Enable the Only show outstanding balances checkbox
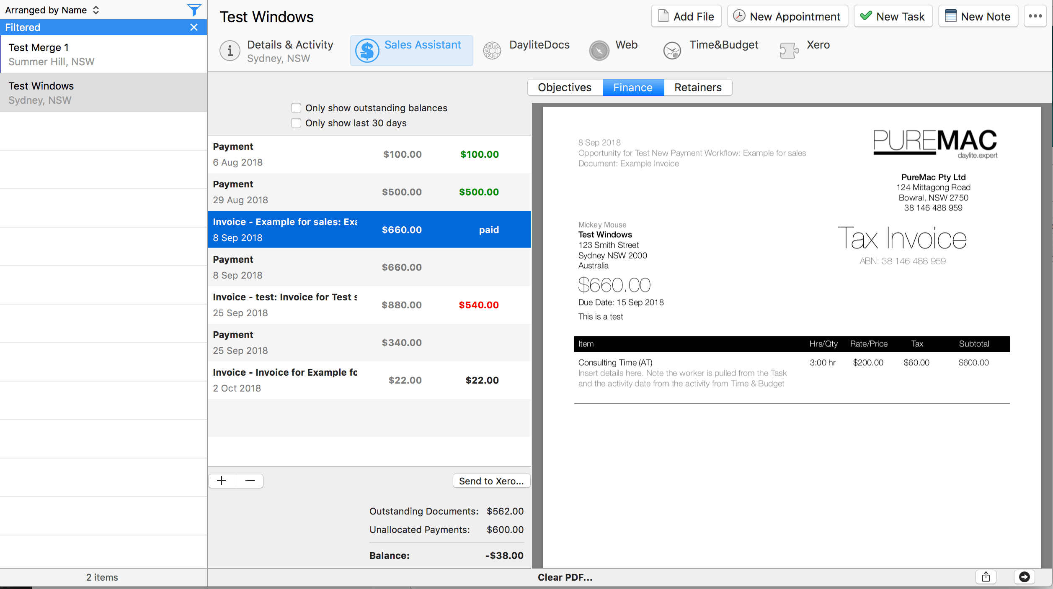This screenshot has height=589, width=1053. (296, 108)
